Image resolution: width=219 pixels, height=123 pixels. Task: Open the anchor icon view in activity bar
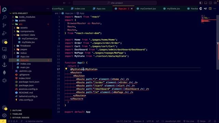tap(4, 65)
